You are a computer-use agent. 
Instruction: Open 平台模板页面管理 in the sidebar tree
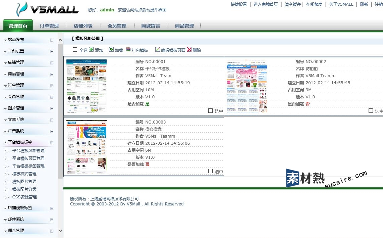(28, 158)
